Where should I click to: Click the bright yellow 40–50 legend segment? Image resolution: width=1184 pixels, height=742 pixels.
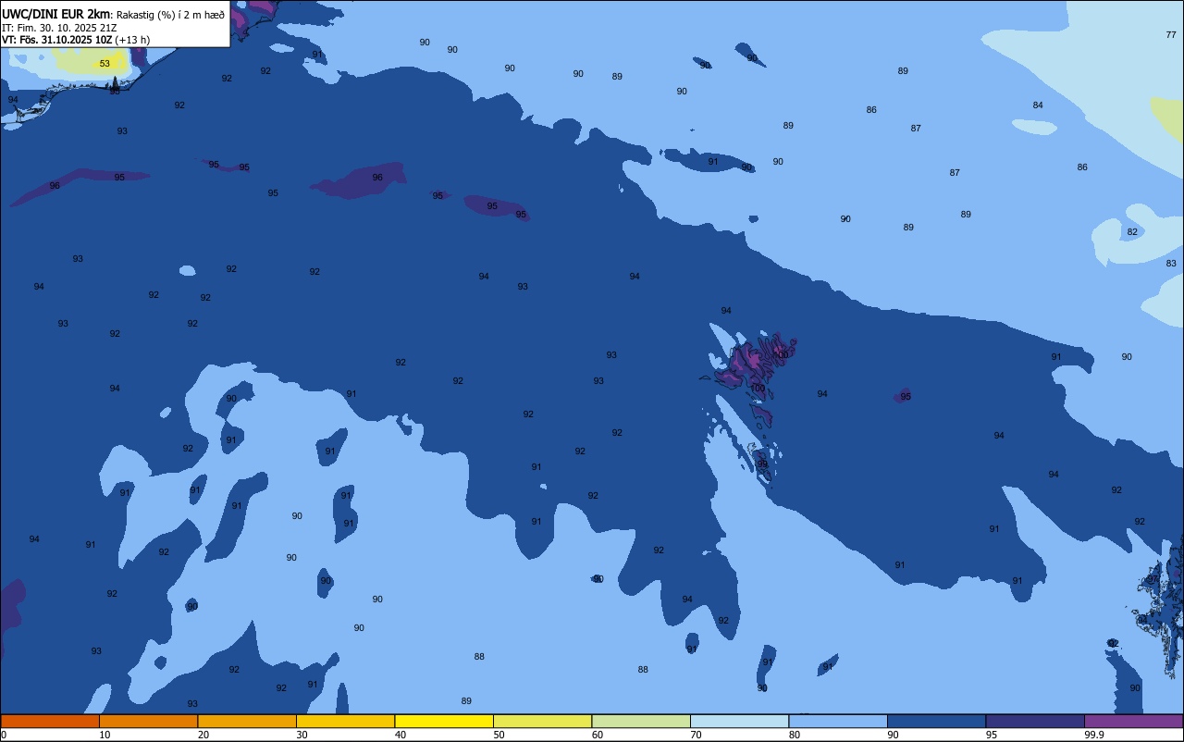[444, 721]
